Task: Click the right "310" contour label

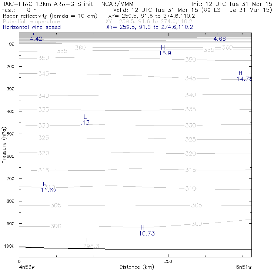Action: pyautogui.click(x=190, y=188)
